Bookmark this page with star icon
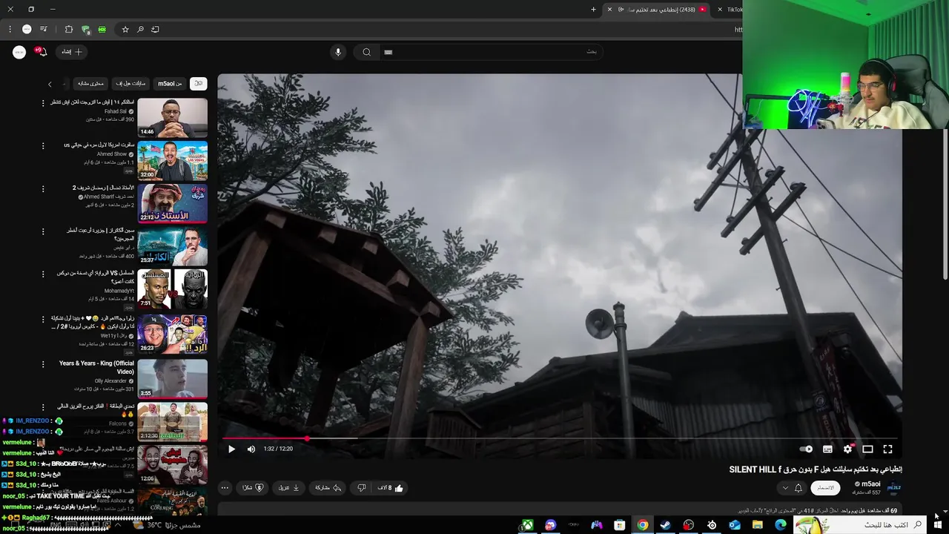Viewport: 949px width, 534px height. tap(125, 29)
